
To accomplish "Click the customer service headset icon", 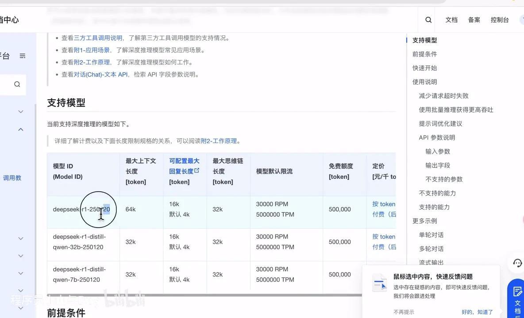I will click(x=516, y=263).
